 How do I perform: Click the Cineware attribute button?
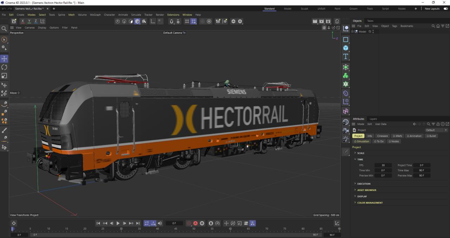coord(382,136)
